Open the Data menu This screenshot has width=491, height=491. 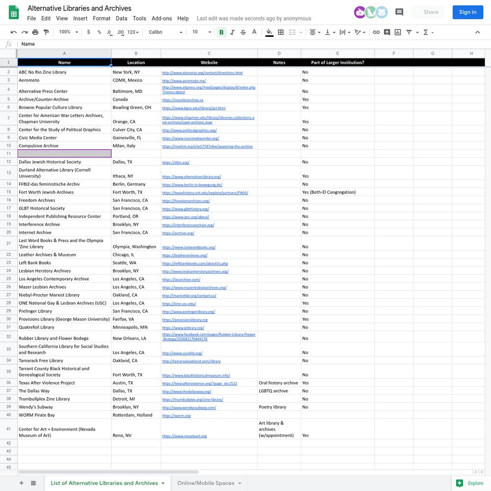tap(121, 19)
